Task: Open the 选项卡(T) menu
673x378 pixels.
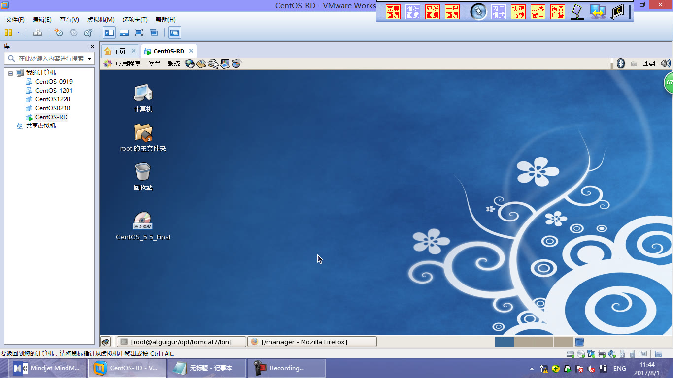Action: tap(135, 20)
